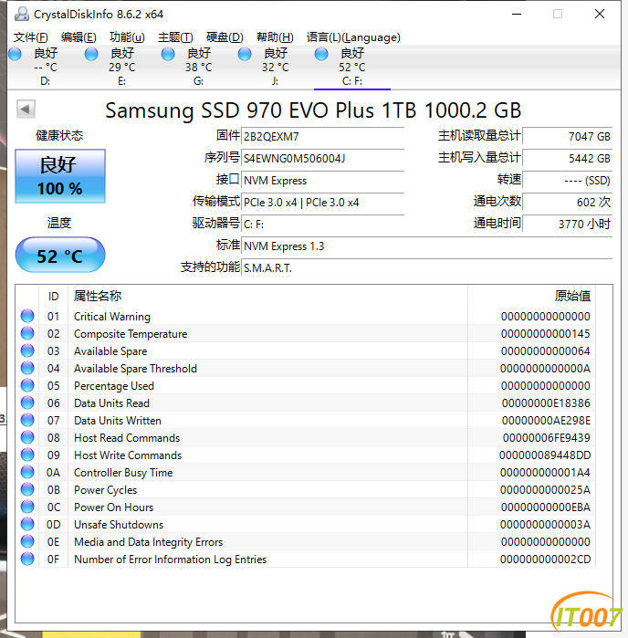628x638 pixels.
Task: Click rotation rate value ---- (SSD)
Action: pyautogui.click(x=568, y=180)
